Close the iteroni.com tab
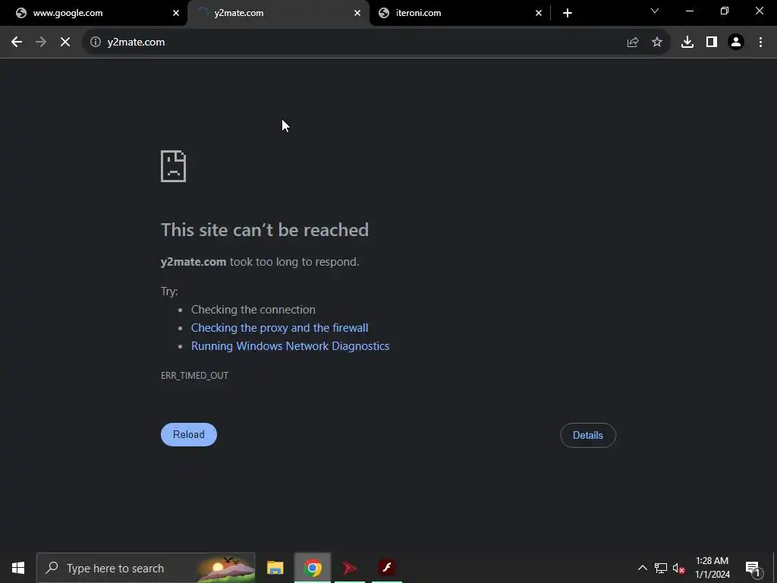The image size is (777, 583). pos(539,13)
